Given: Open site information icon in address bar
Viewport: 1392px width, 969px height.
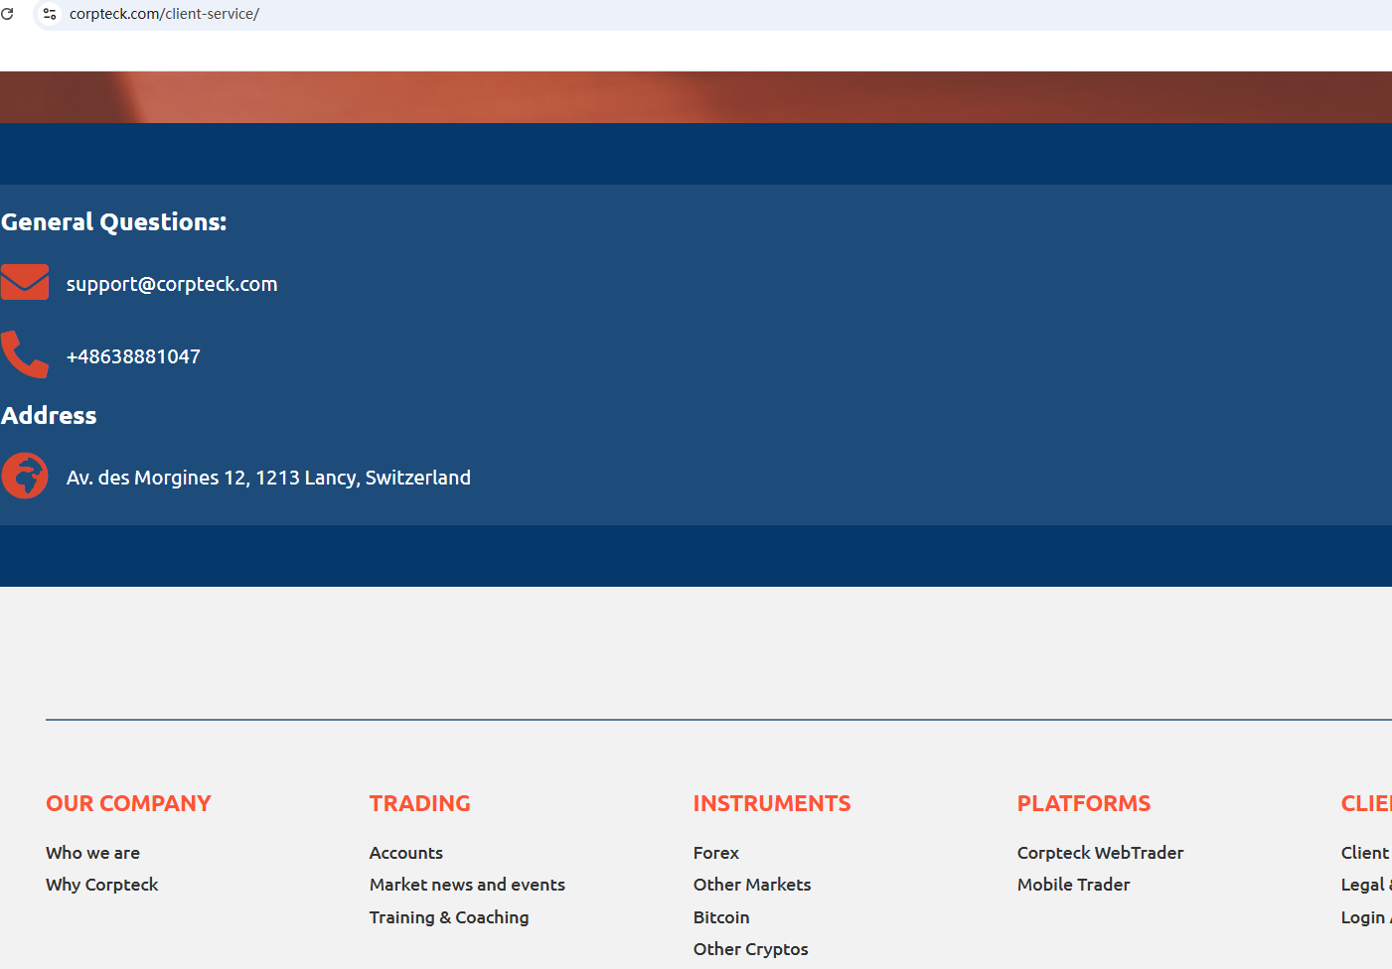Looking at the screenshot, I should (50, 14).
